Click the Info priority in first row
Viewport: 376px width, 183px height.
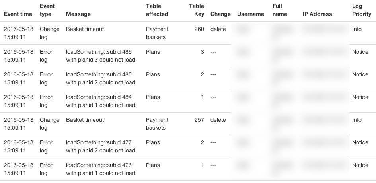click(x=357, y=29)
